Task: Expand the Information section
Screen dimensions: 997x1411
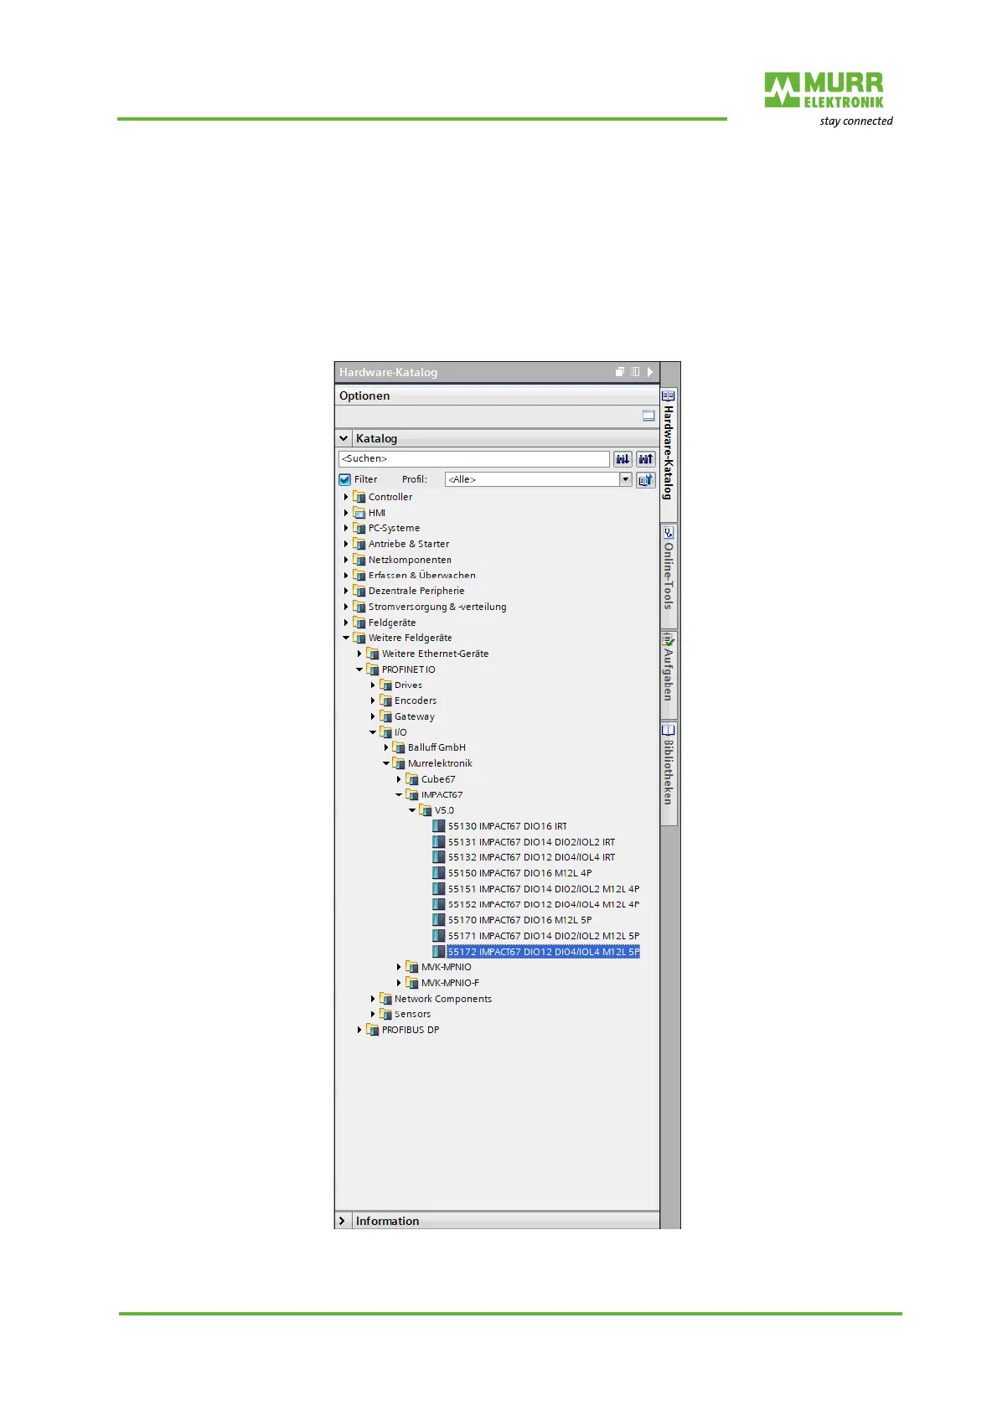Action: 342,1221
